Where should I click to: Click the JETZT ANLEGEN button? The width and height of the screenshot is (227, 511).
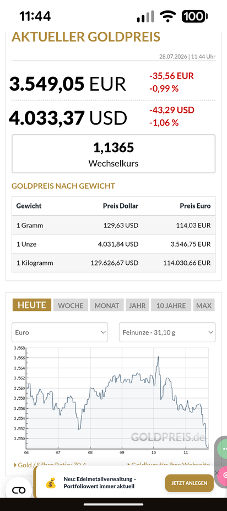190,483
